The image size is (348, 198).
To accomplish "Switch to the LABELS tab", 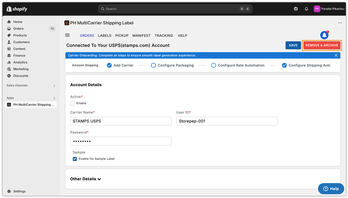I will click(x=105, y=36).
